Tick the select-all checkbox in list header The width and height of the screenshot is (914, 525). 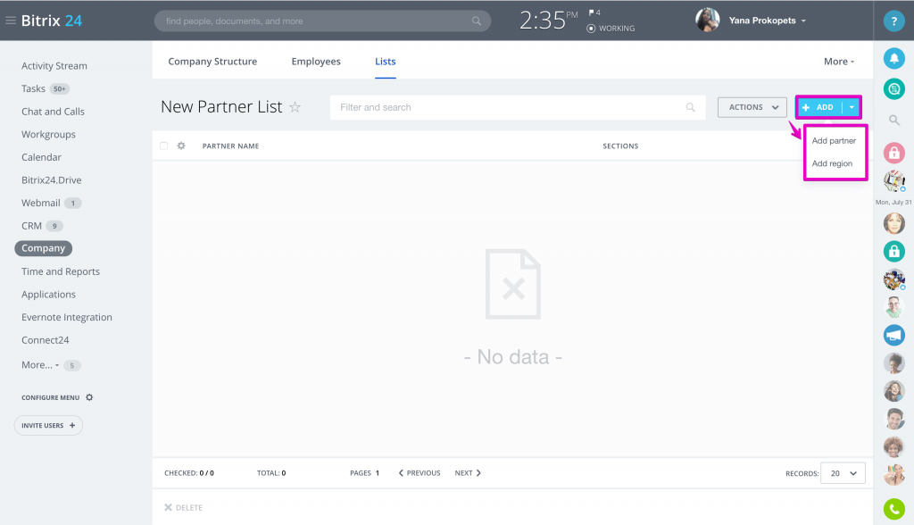(164, 146)
